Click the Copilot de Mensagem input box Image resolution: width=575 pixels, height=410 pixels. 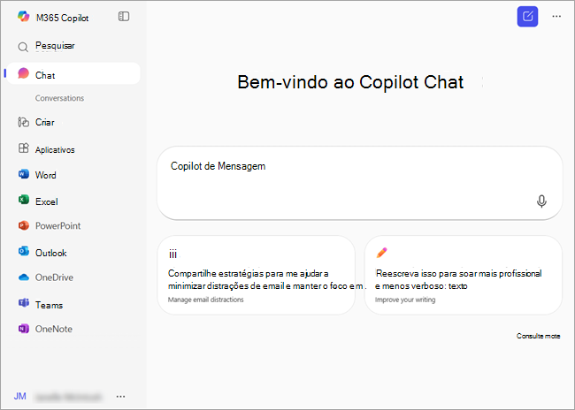(360, 183)
